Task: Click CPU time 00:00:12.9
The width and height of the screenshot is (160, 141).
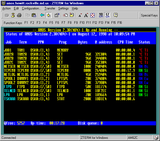Action: (125, 70)
